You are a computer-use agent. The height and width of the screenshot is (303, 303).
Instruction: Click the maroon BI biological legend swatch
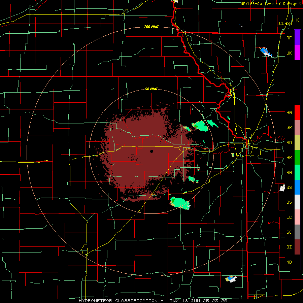297,247
